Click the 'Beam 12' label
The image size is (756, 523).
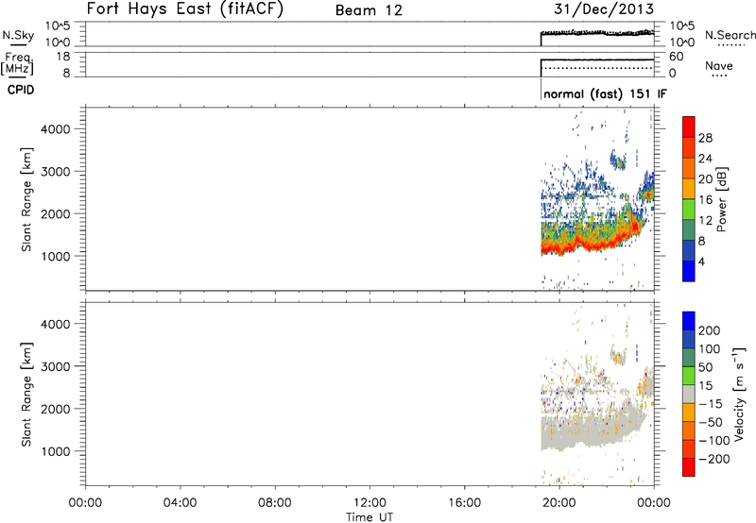point(369,10)
